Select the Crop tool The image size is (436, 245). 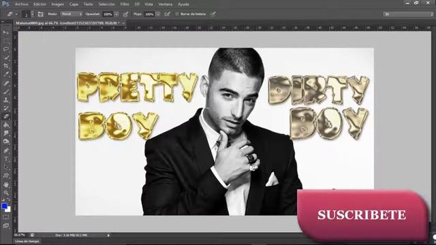click(6, 66)
